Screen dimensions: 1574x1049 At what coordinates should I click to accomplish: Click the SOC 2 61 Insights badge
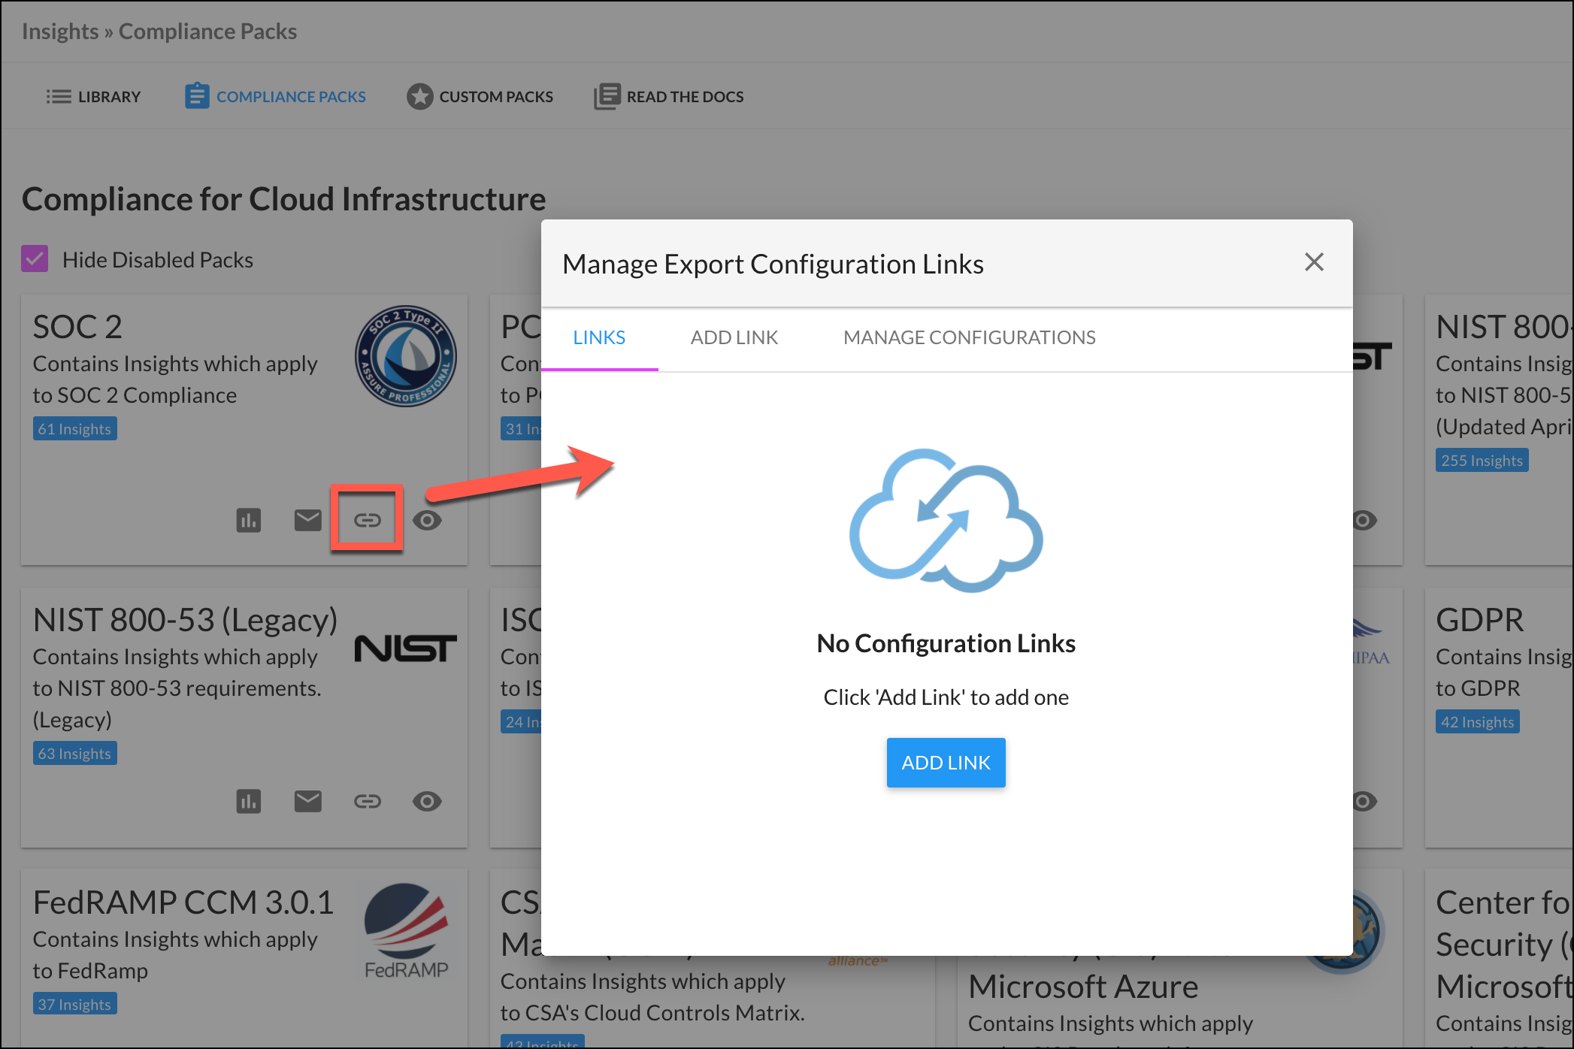(74, 429)
